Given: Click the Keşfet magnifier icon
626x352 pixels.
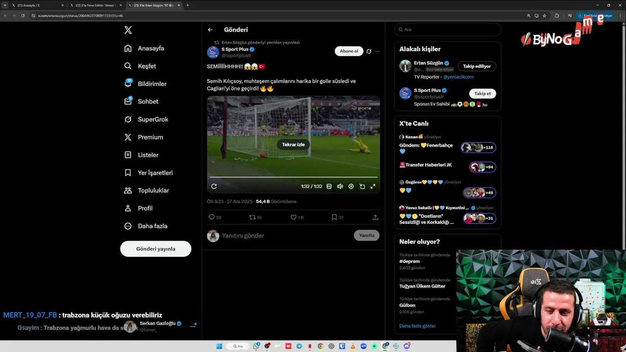Looking at the screenshot, I should [128, 66].
